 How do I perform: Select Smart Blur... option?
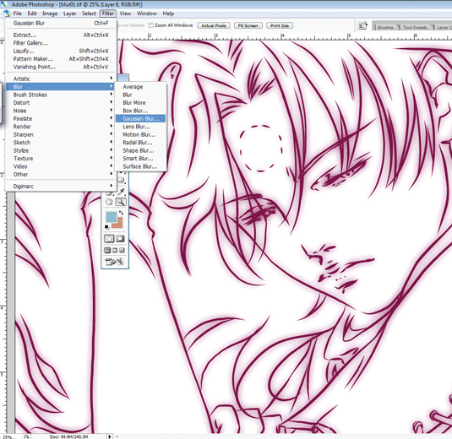tap(140, 159)
